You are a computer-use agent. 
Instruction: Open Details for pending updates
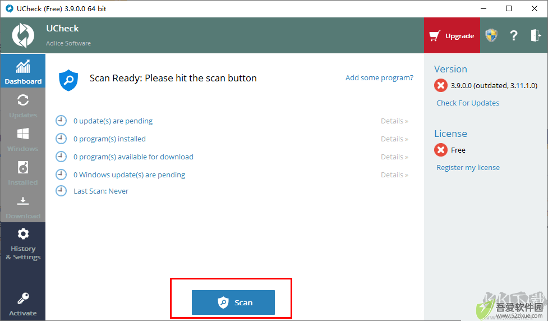point(394,121)
